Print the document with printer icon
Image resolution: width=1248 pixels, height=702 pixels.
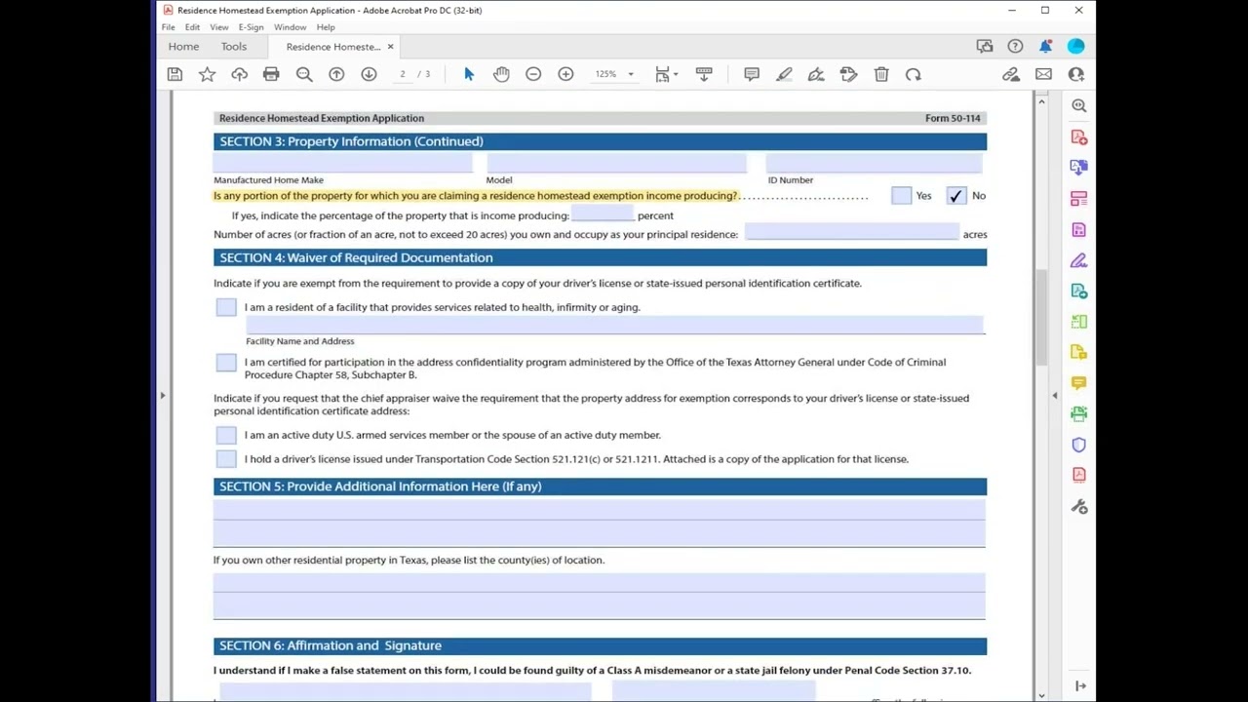[271, 74]
